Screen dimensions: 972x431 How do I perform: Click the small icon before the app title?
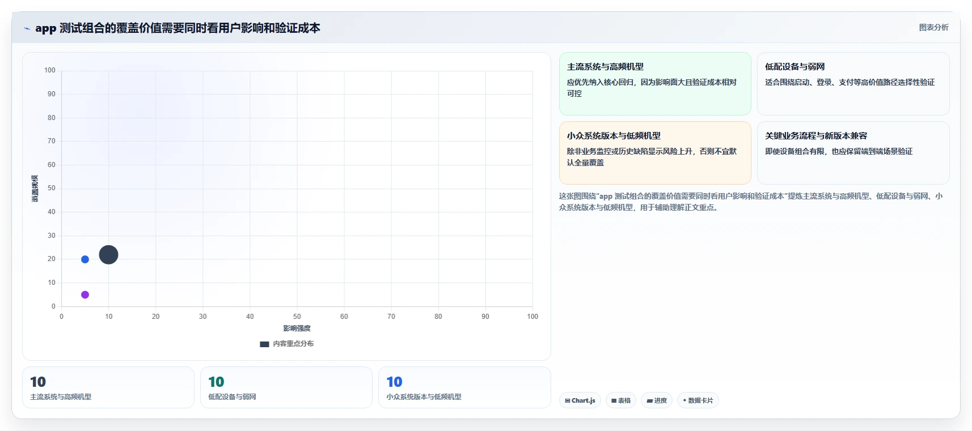[x=27, y=28]
